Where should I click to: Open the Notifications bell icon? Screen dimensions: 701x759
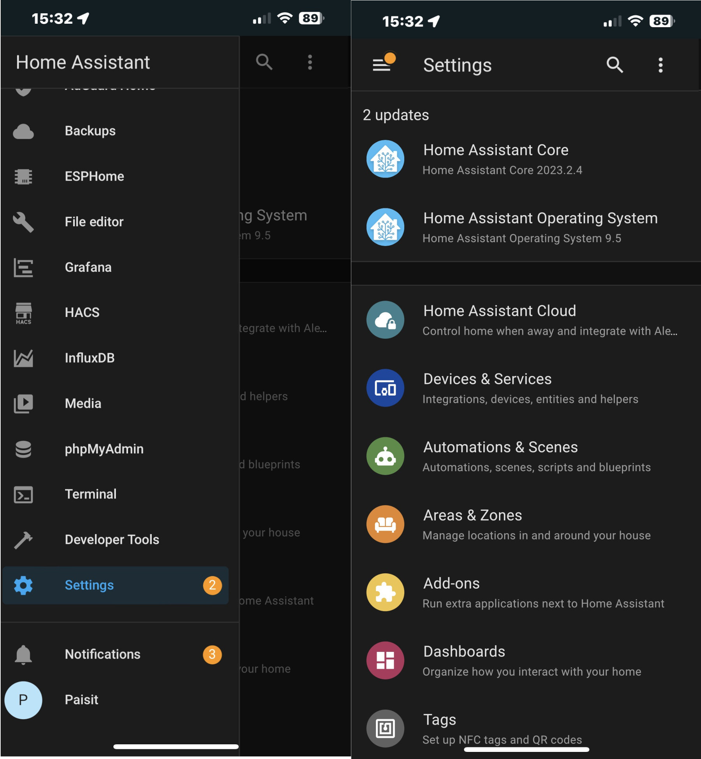pos(23,655)
